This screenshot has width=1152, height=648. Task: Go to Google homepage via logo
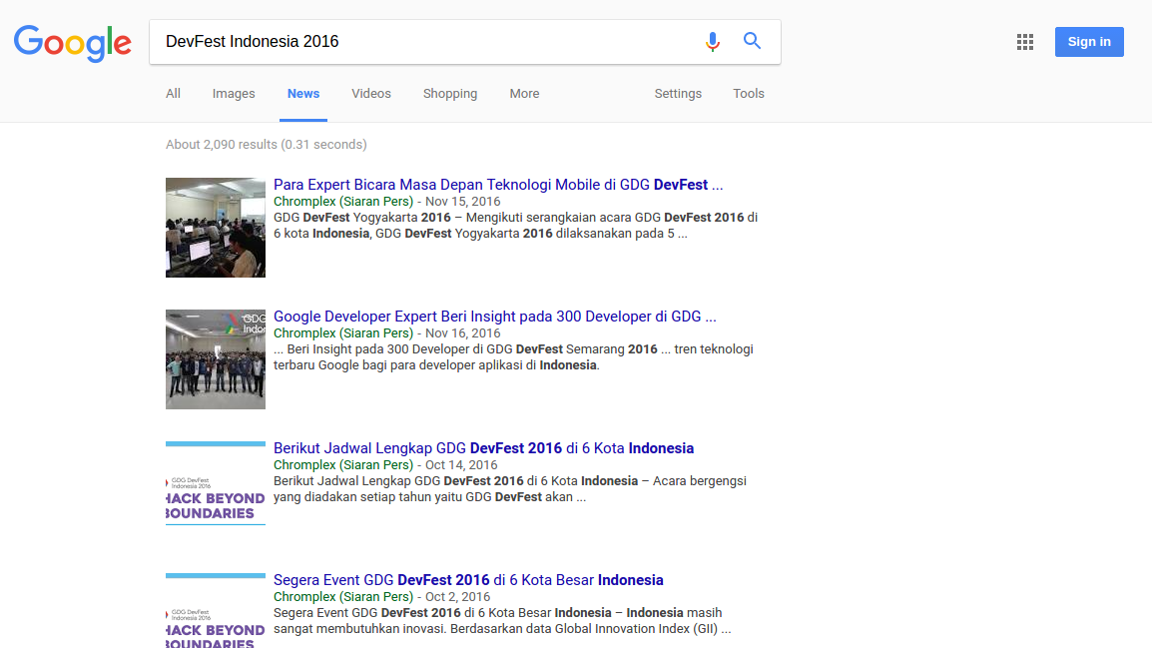coord(73,43)
